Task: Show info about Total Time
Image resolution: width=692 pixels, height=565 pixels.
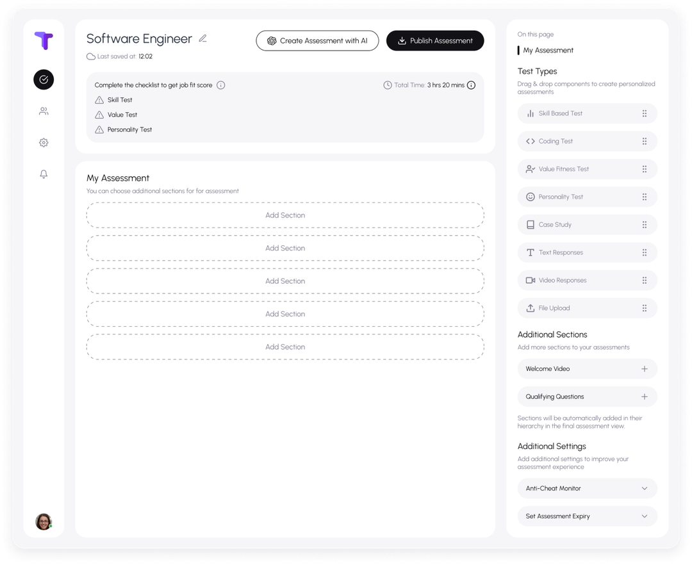Action: tap(472, 85)
